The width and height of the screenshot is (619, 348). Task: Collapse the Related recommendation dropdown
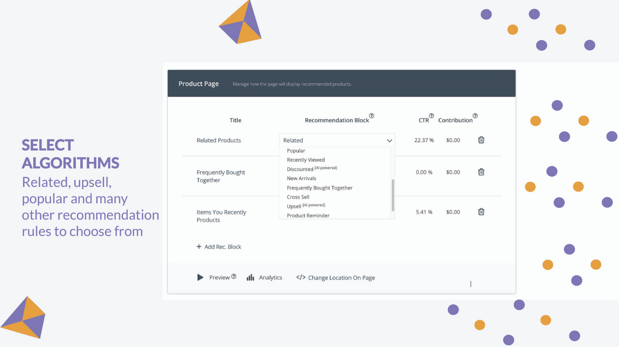[389, 140]
